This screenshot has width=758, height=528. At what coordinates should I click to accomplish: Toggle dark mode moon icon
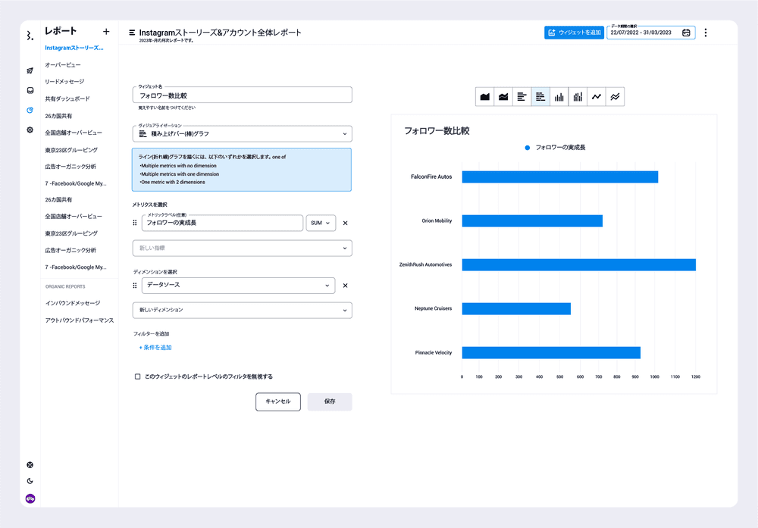pyautogui.click(x=30, y=481)
